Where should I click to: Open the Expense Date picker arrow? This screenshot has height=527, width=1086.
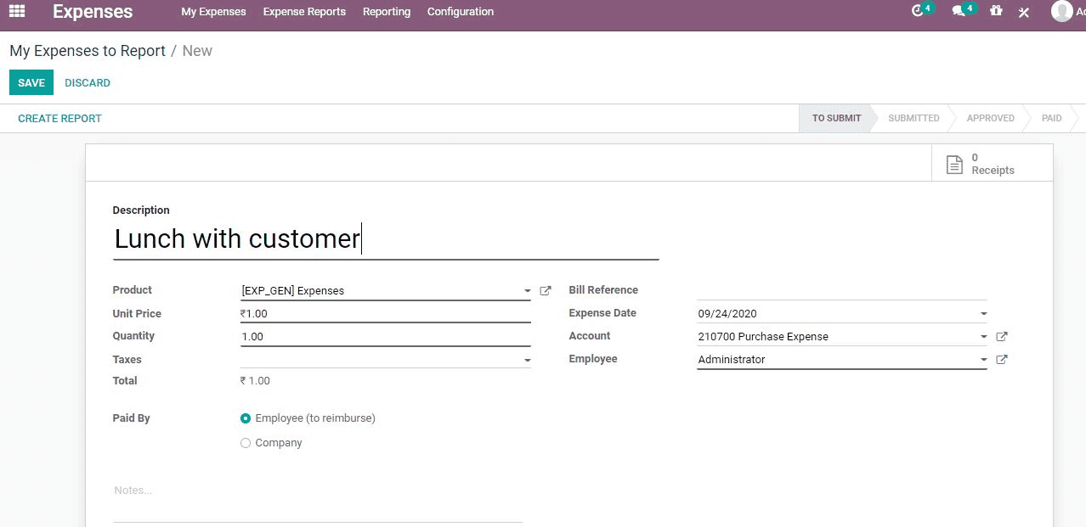(x=983, y=314)
